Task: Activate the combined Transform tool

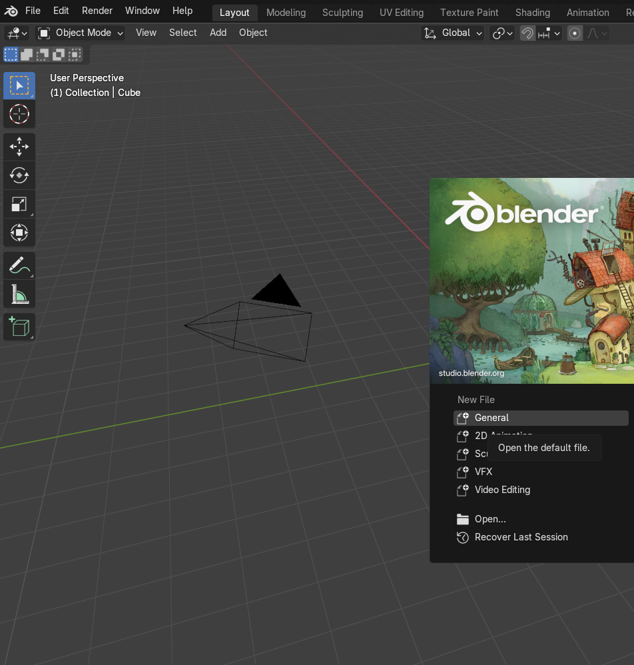Action: 19,233
